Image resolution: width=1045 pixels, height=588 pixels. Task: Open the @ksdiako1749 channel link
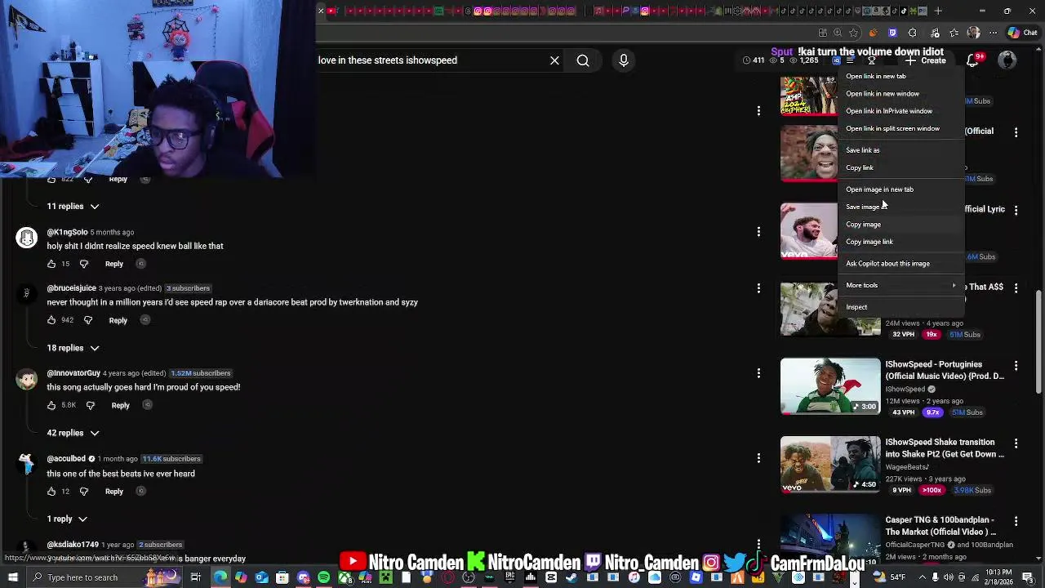pyautogui.click(x=73, y=545)
